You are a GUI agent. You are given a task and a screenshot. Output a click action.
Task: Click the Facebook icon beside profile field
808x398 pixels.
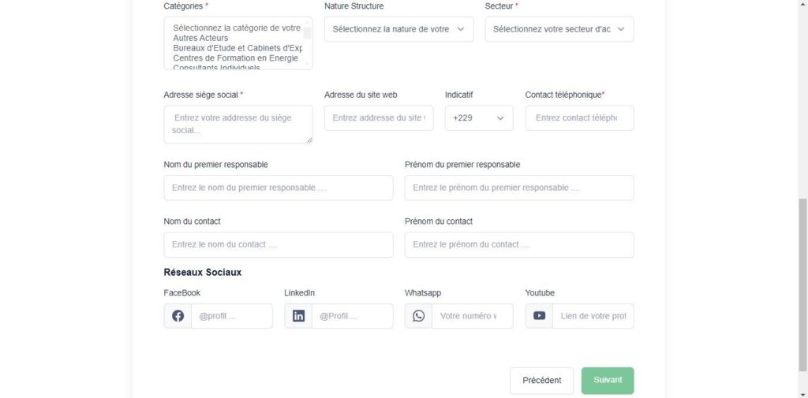pos(178,316)
